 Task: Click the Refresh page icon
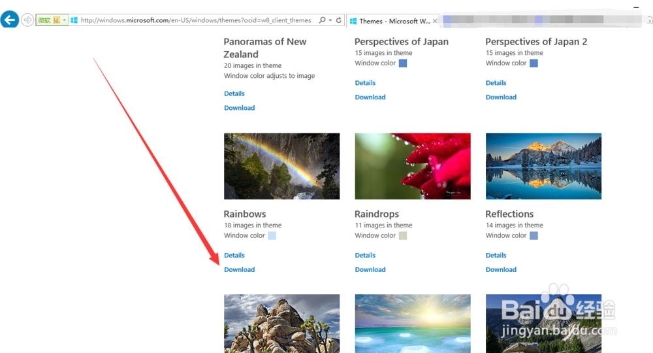point(339,20)
